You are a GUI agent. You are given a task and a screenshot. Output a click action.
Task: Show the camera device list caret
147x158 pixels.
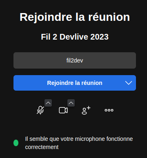(x=71, y=103)
